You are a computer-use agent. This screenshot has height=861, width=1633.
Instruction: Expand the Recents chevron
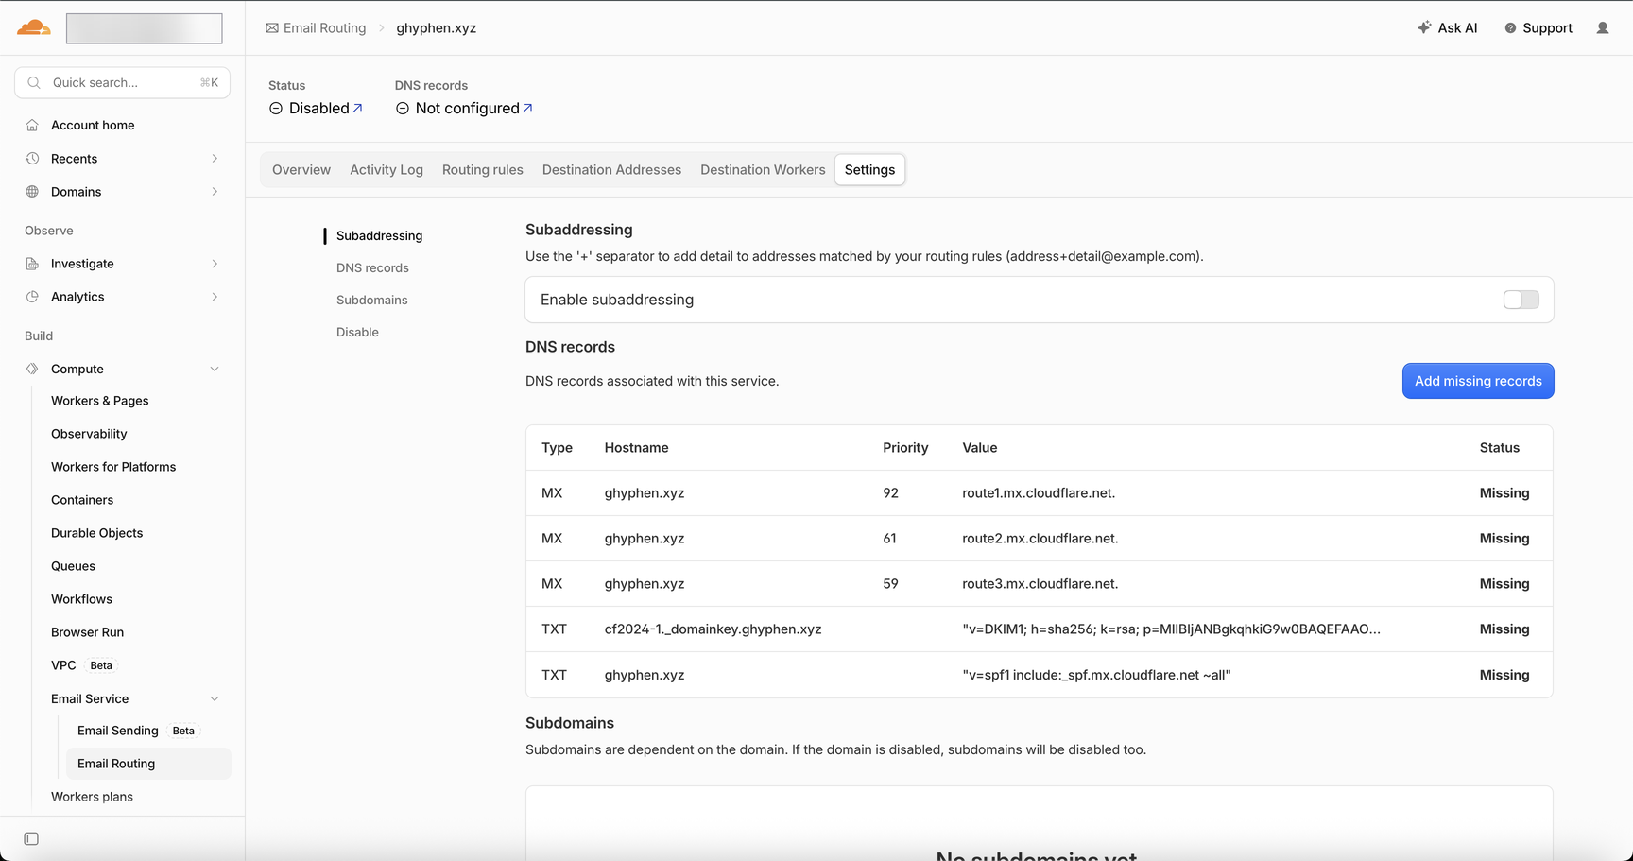(x=215, y=159)
